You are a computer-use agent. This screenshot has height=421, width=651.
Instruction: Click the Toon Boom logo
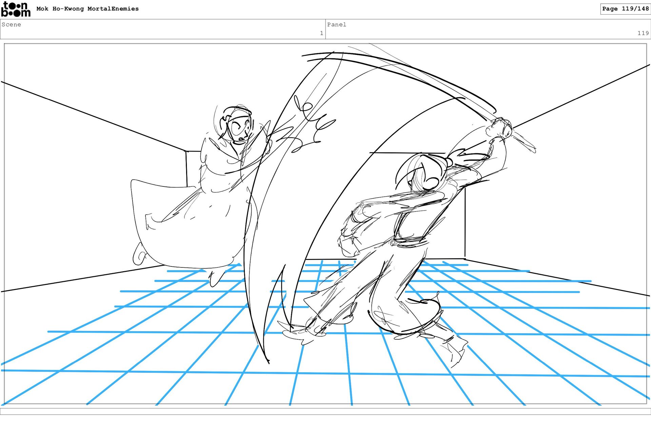[16, 9]
